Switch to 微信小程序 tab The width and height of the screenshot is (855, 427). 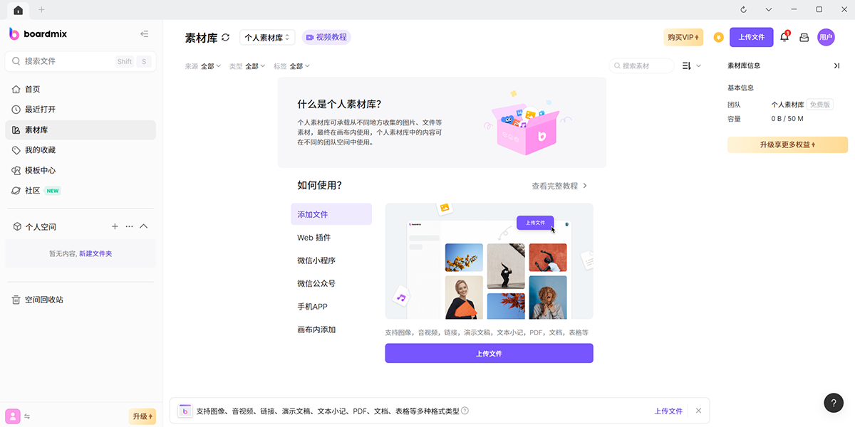(316, 260)
